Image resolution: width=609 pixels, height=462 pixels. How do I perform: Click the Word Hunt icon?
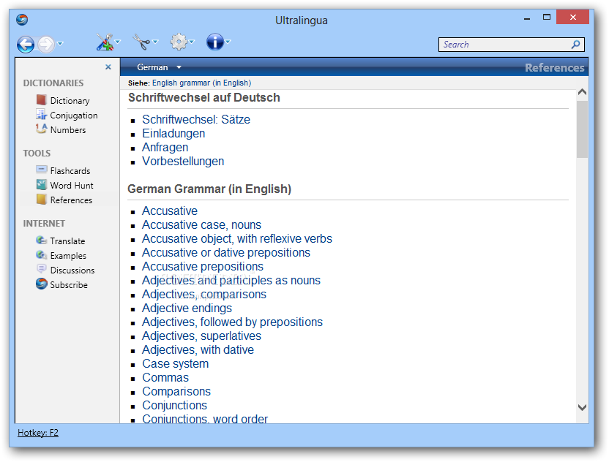[x=41, y=184]
